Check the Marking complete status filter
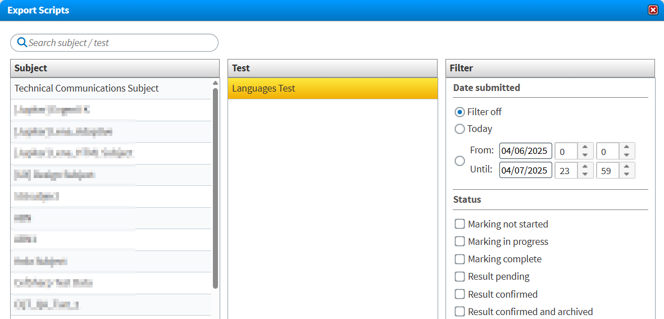This screenshot has width=664, height=319. (460, 259)
